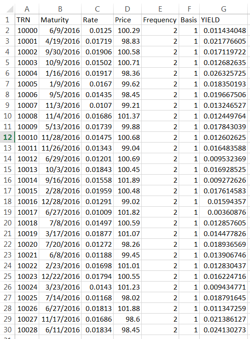250x339 pixels.
Task: Select row 1 header
Action: [7, 20]
